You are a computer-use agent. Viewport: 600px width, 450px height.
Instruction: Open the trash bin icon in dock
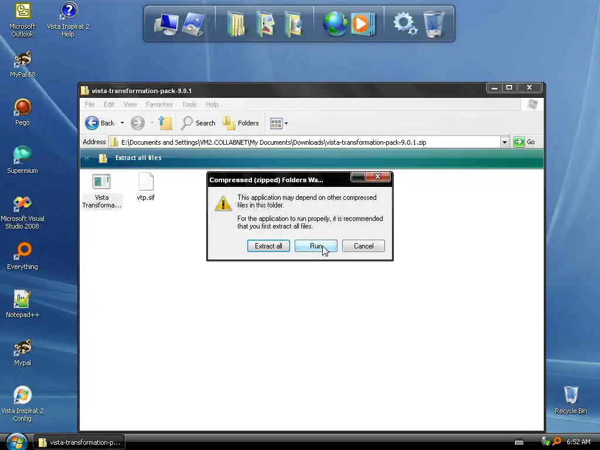click(434, 24)
